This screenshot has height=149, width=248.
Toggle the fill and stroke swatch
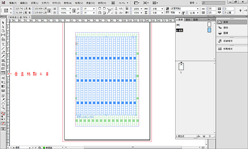[x=3, y=114]
